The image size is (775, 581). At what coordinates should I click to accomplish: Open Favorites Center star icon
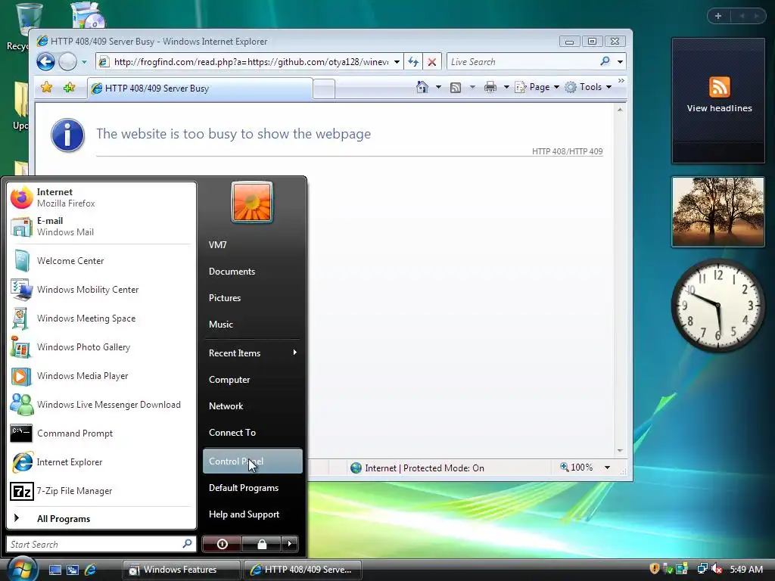(46, 88)
